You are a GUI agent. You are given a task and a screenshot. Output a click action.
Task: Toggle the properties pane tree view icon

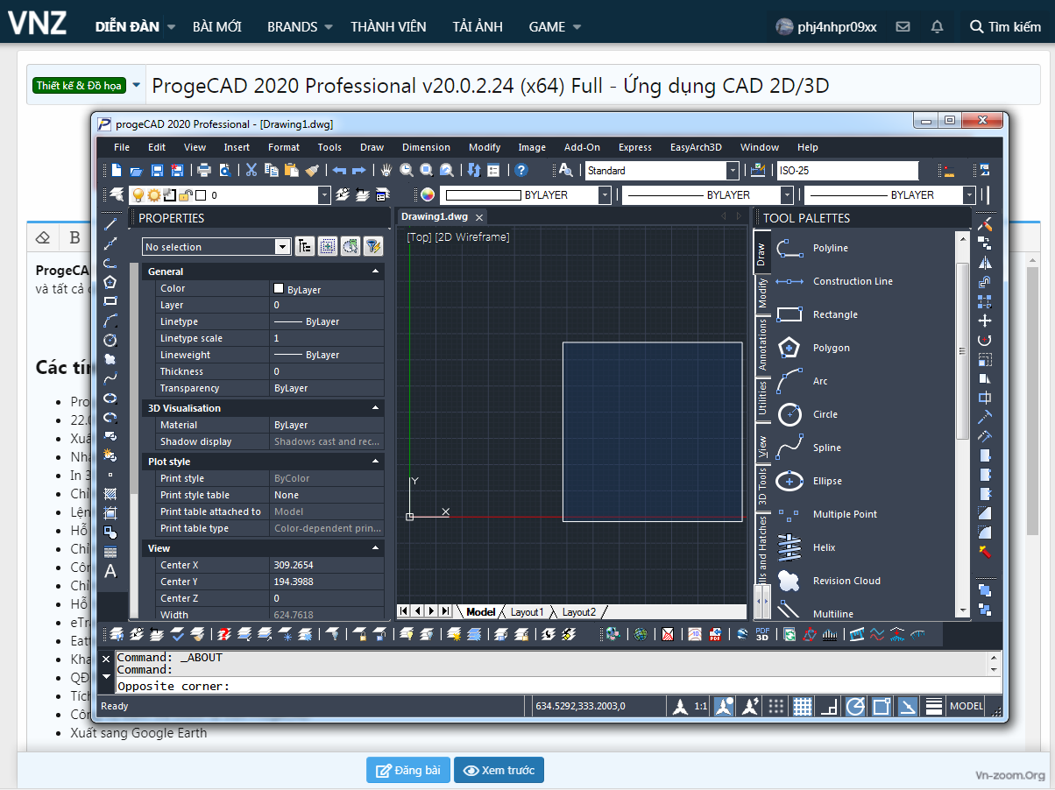[x=305, y=247]
